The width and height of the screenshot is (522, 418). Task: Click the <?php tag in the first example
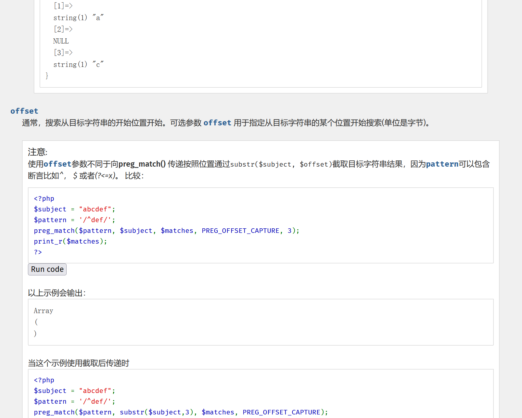click(x=44, y=198)
